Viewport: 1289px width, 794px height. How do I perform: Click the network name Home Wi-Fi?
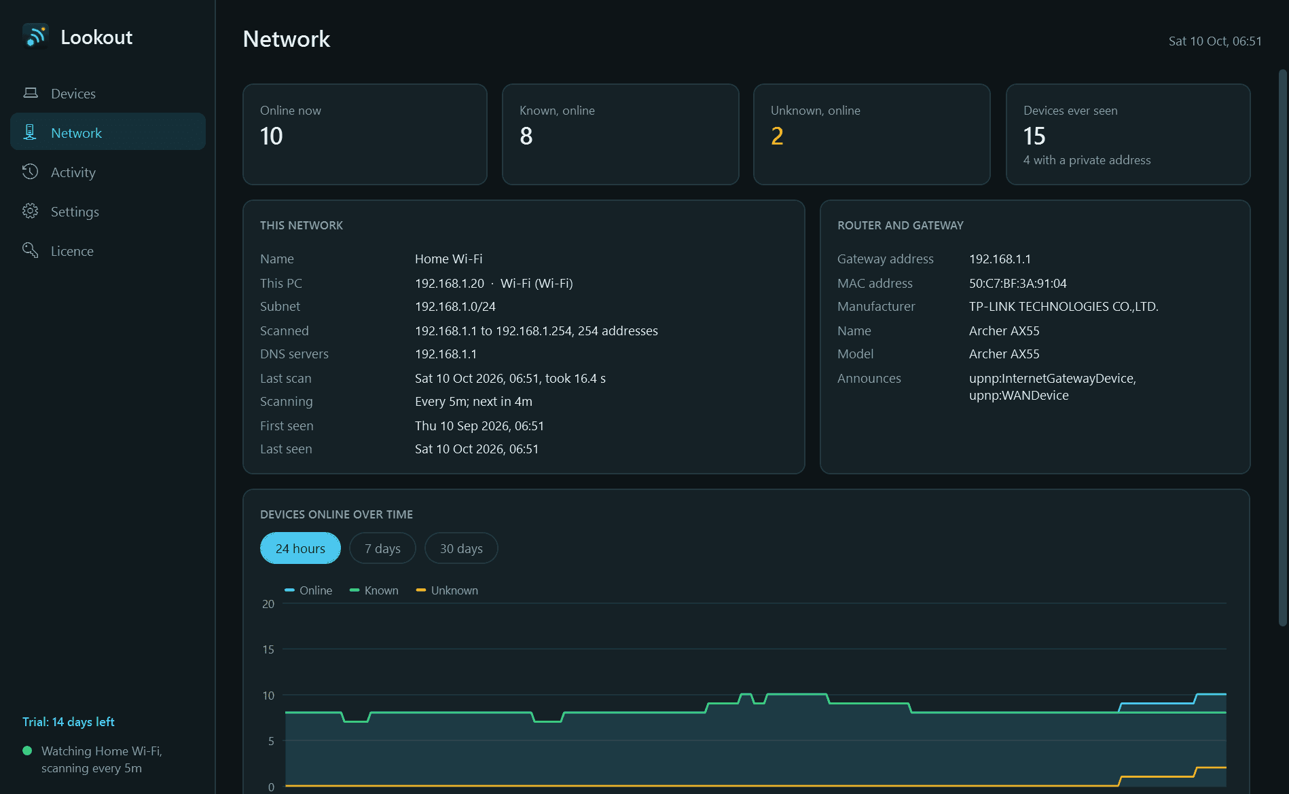point(449,259)
